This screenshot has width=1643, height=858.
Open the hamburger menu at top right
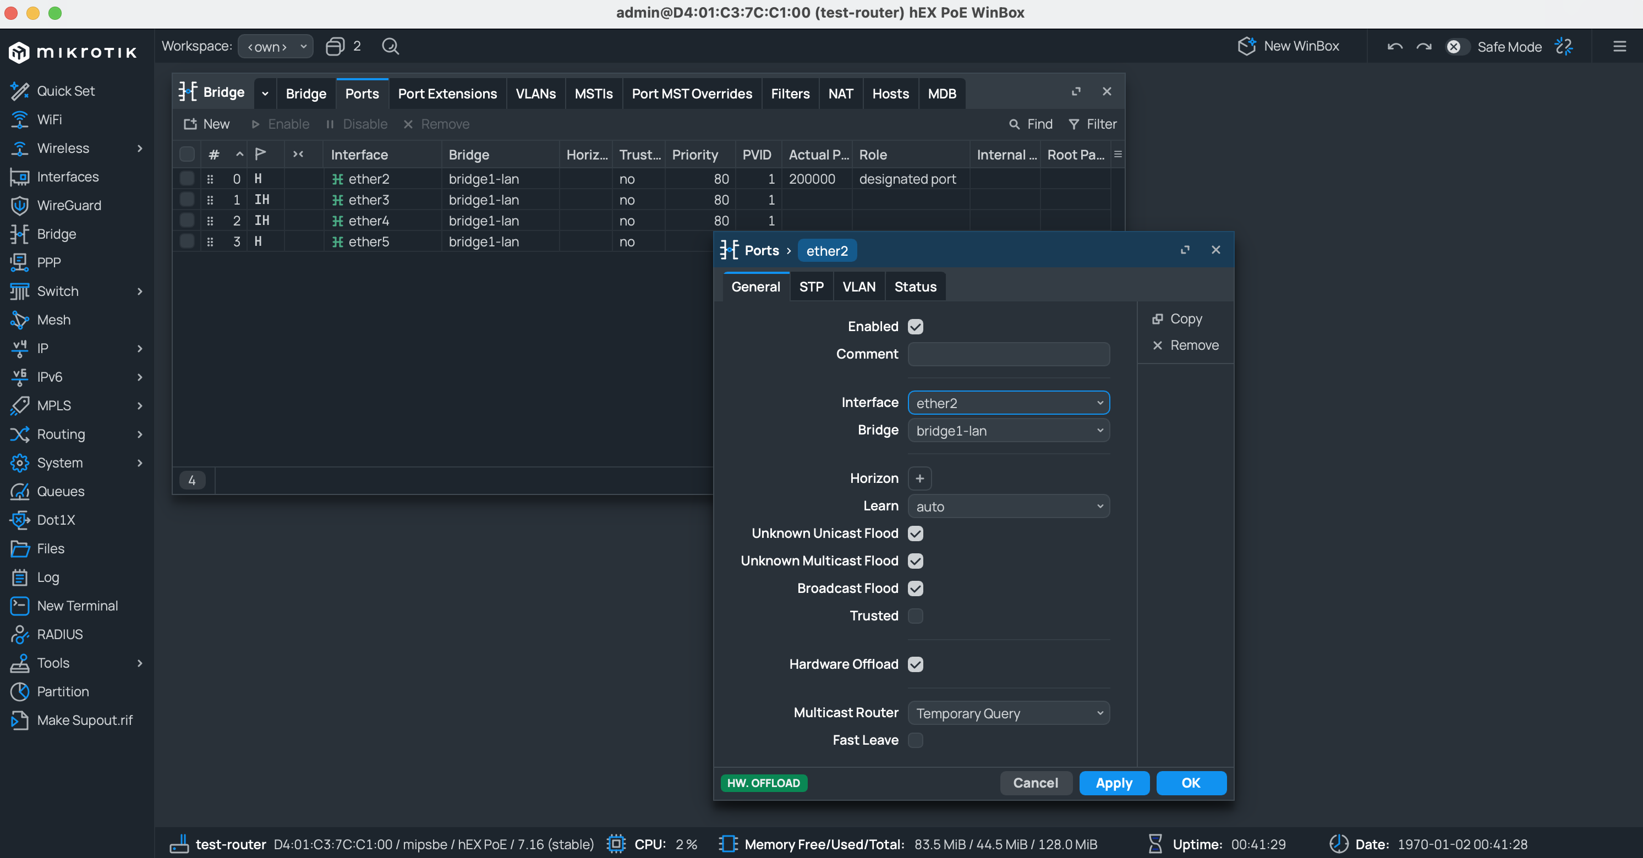click(x=1619, y=47)
